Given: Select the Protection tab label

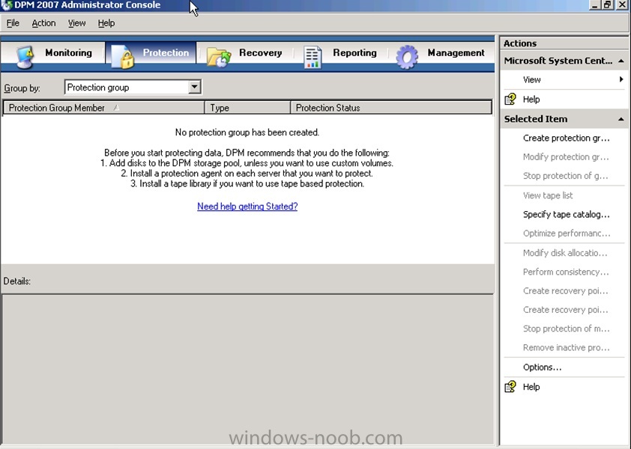Looking at the screenshot, I should pos(166,52).
